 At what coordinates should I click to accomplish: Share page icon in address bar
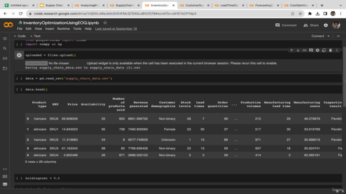(x=292, y=13)
